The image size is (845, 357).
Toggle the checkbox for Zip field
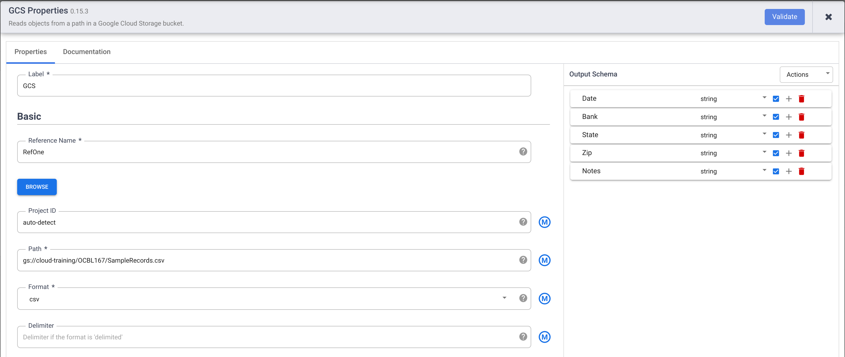tap(774, 153)
